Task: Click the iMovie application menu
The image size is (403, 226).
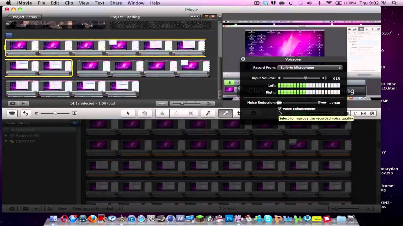Action: click(24, 3)
